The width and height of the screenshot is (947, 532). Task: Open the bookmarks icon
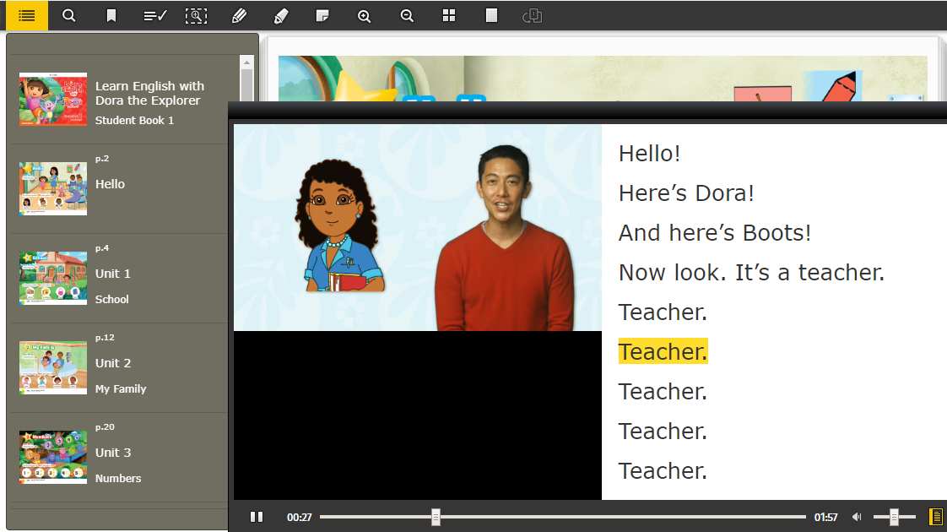pyautogui.click(x=111, y=16)
